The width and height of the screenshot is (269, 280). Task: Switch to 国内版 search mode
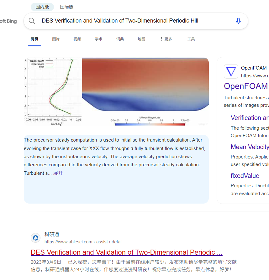tap(42, 7)
